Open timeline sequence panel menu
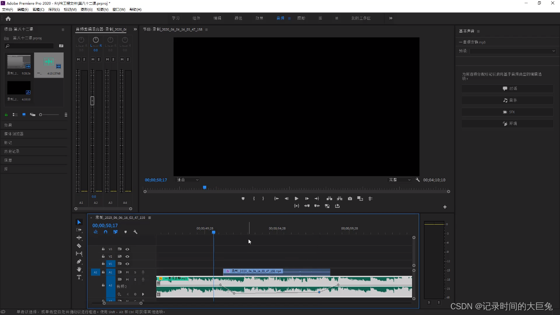560x315 pixels. (x=149, y=217)
